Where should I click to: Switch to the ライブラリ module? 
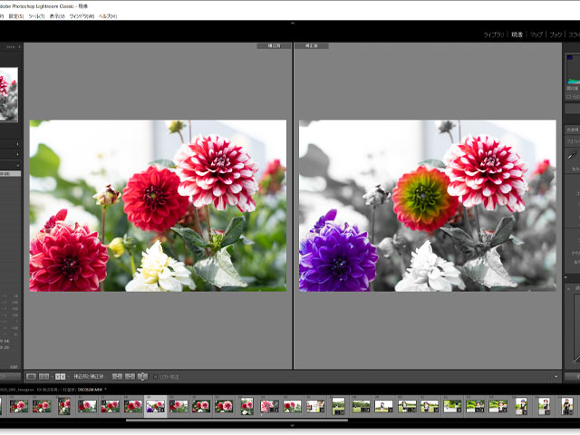tap(494, 34)
